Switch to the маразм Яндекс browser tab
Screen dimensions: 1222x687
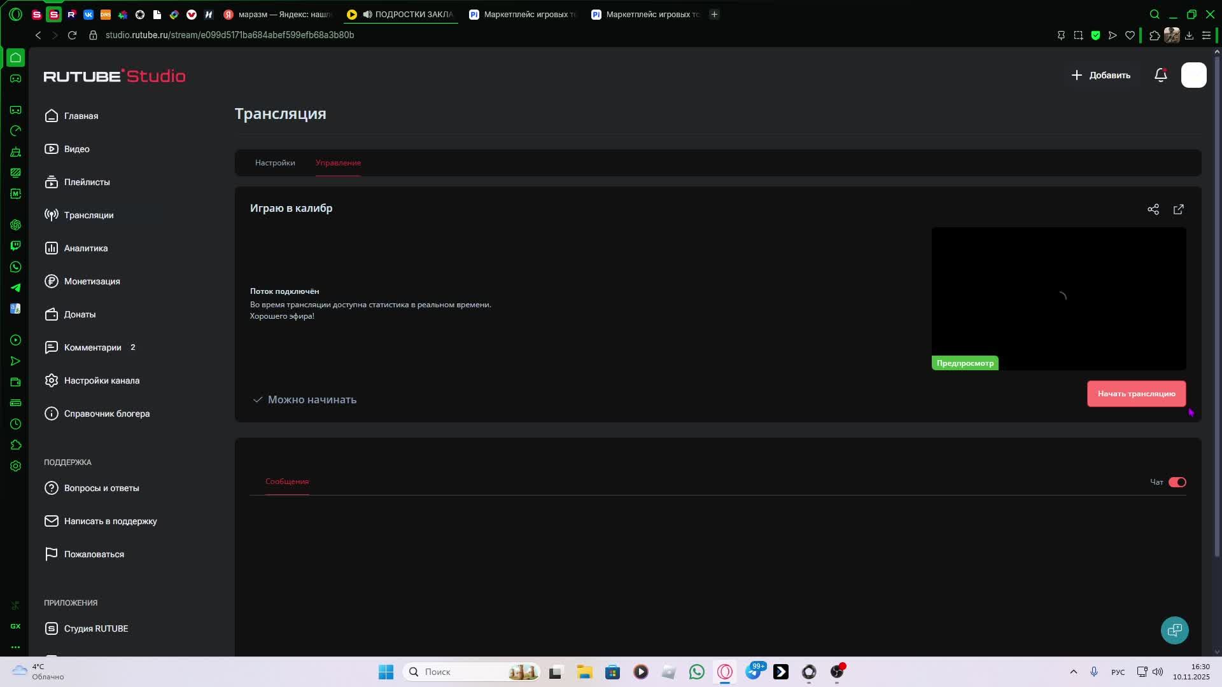tap(277, 14)
